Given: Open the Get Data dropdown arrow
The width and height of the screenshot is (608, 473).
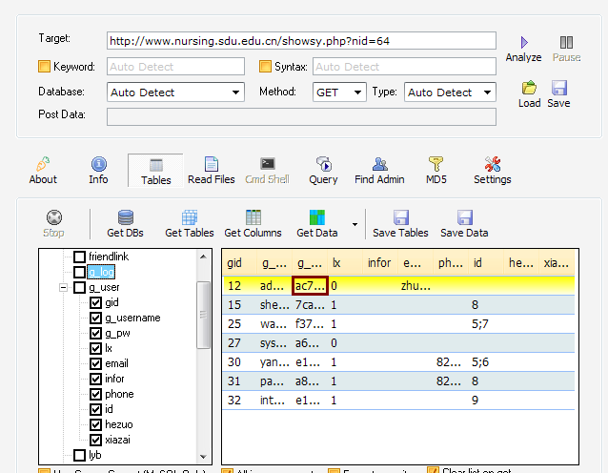Looking at the screenshot, I should coord(355,224).
